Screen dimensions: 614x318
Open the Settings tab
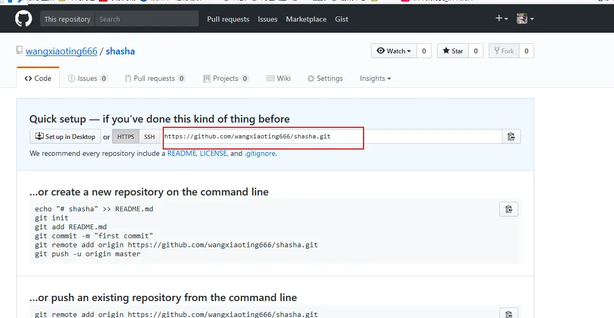(325, 78)
